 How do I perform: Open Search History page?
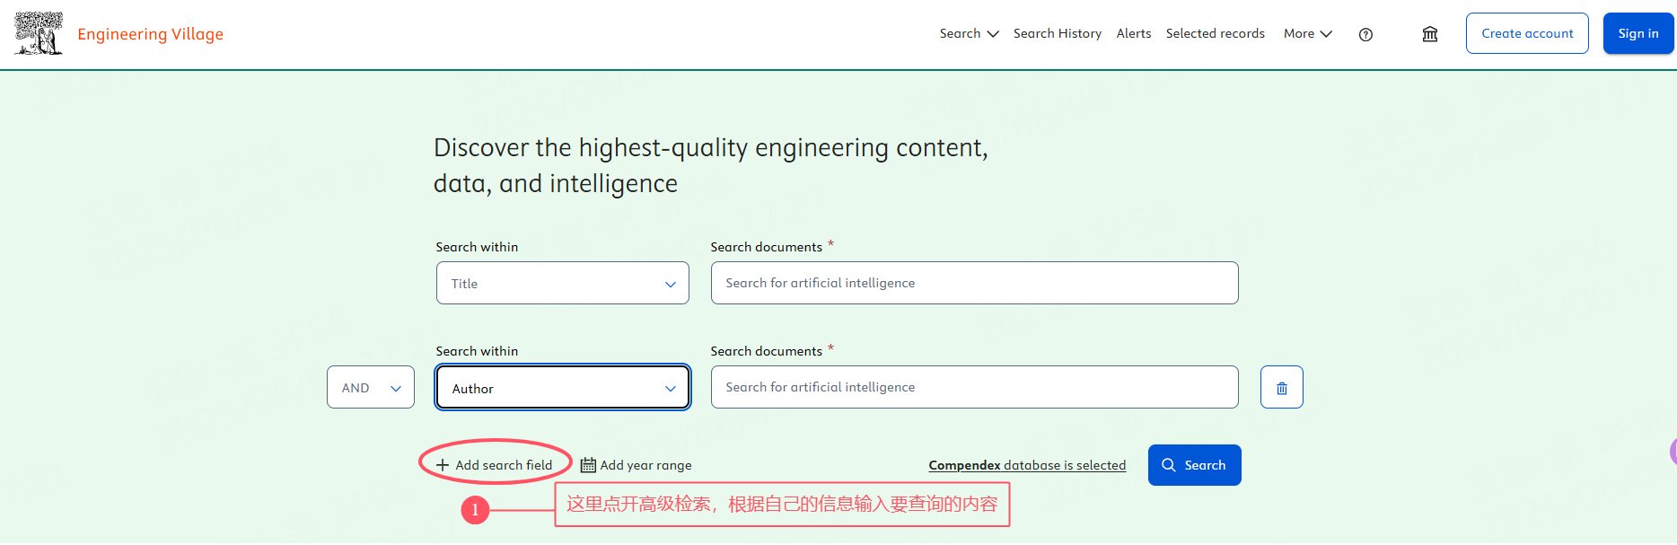[1057, 33]
